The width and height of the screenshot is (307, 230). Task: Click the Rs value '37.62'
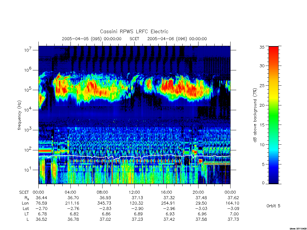[233, 198]
